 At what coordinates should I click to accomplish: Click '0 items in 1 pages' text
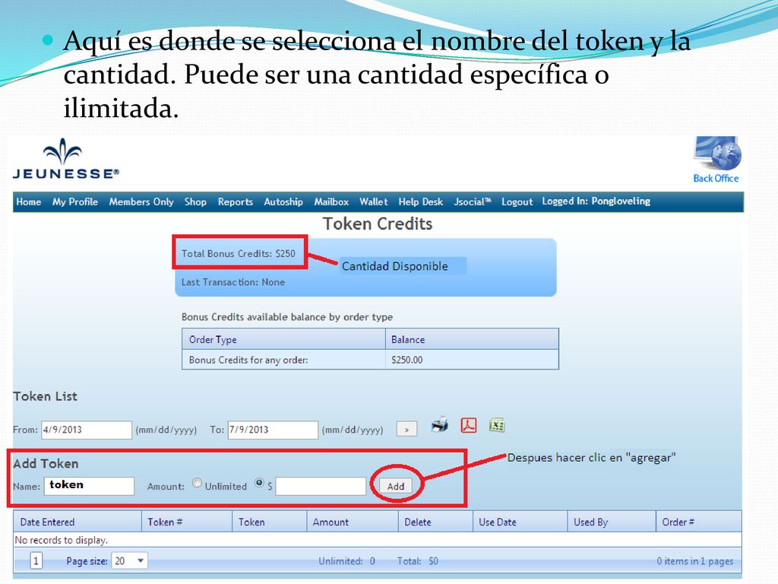click(x=694, y=561)
